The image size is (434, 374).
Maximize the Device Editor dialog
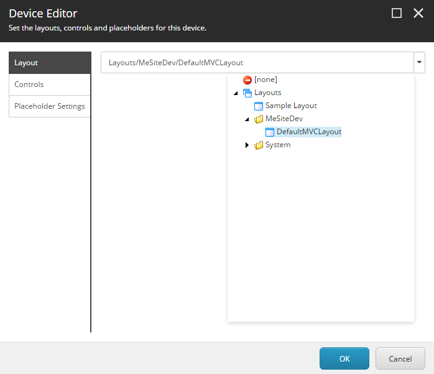point(396,13)
